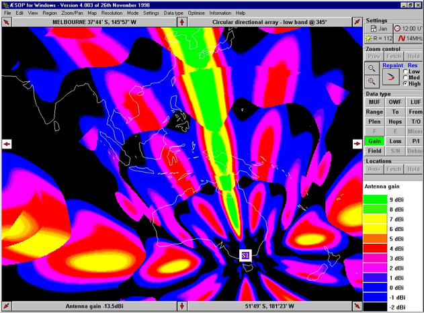424x313 pixels.
Task: Click the Plen data button
Action: tap(374, 122)
